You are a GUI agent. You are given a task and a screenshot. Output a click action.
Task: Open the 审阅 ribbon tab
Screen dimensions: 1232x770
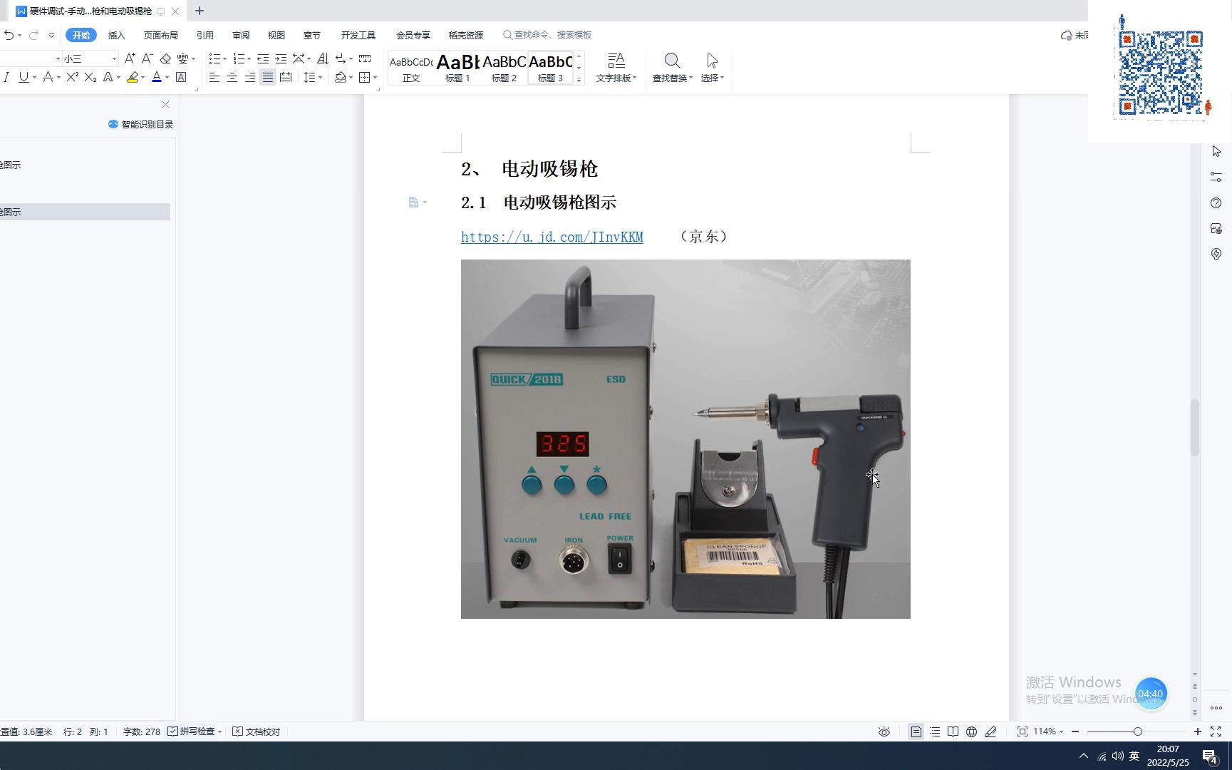pyautogui.click(x=240, y=35)
